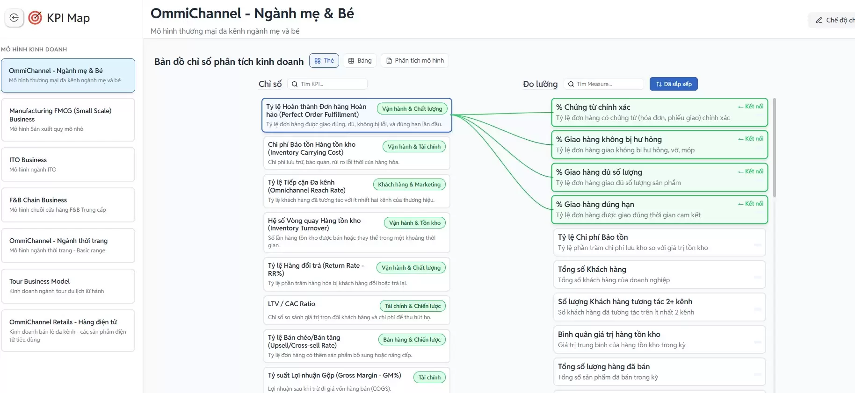Click the Vận hành & Tồn kho tag
Viewport: 855px width, 393px height.
(x=414, y=223)
